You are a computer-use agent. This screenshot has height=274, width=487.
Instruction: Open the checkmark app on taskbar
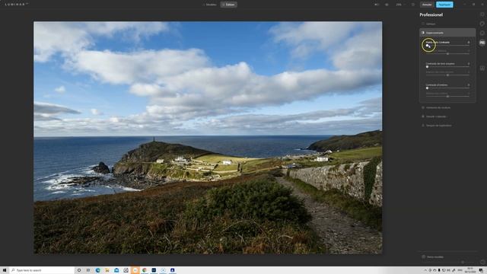(x=126, y=270)
